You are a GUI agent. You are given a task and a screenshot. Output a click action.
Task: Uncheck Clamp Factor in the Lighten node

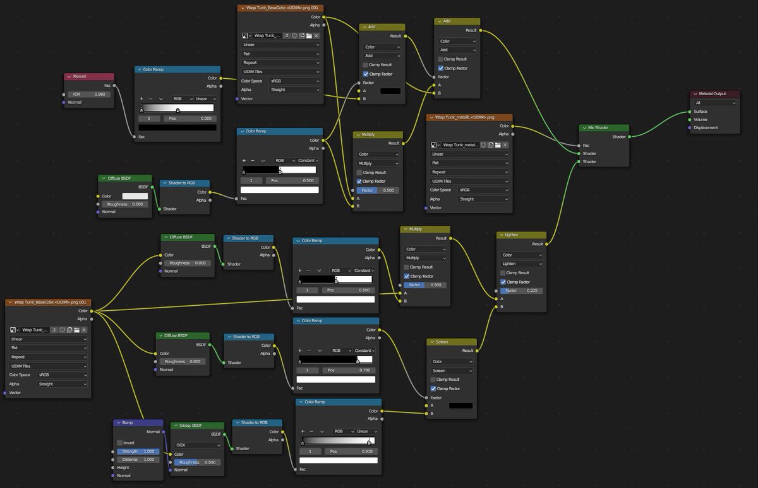tap(503, 282)
